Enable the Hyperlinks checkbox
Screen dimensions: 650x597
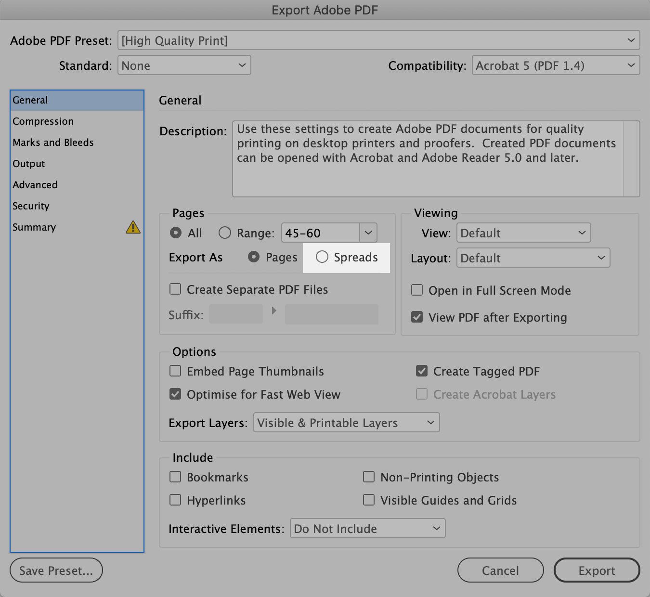point(175,500)
